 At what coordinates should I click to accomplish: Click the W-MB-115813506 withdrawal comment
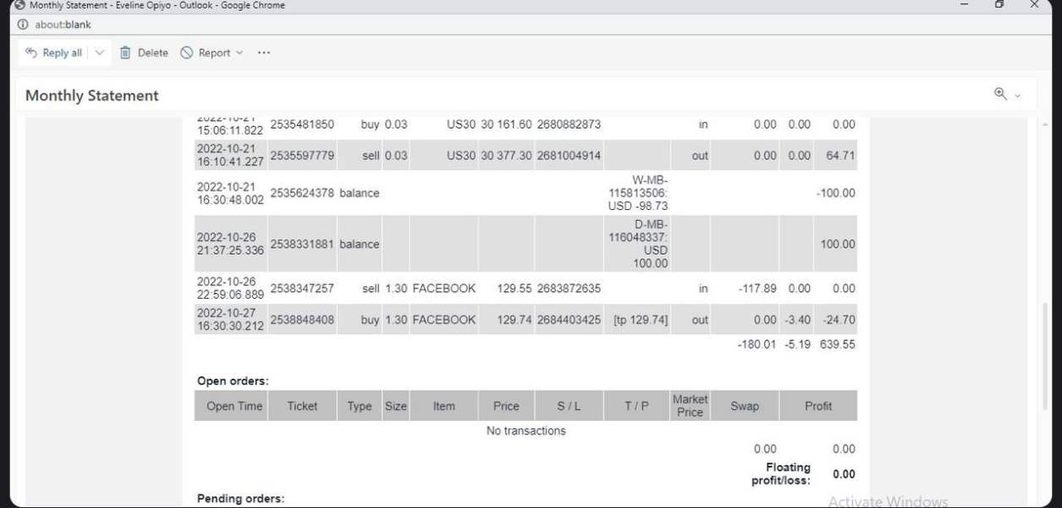[x=638, y=193]
